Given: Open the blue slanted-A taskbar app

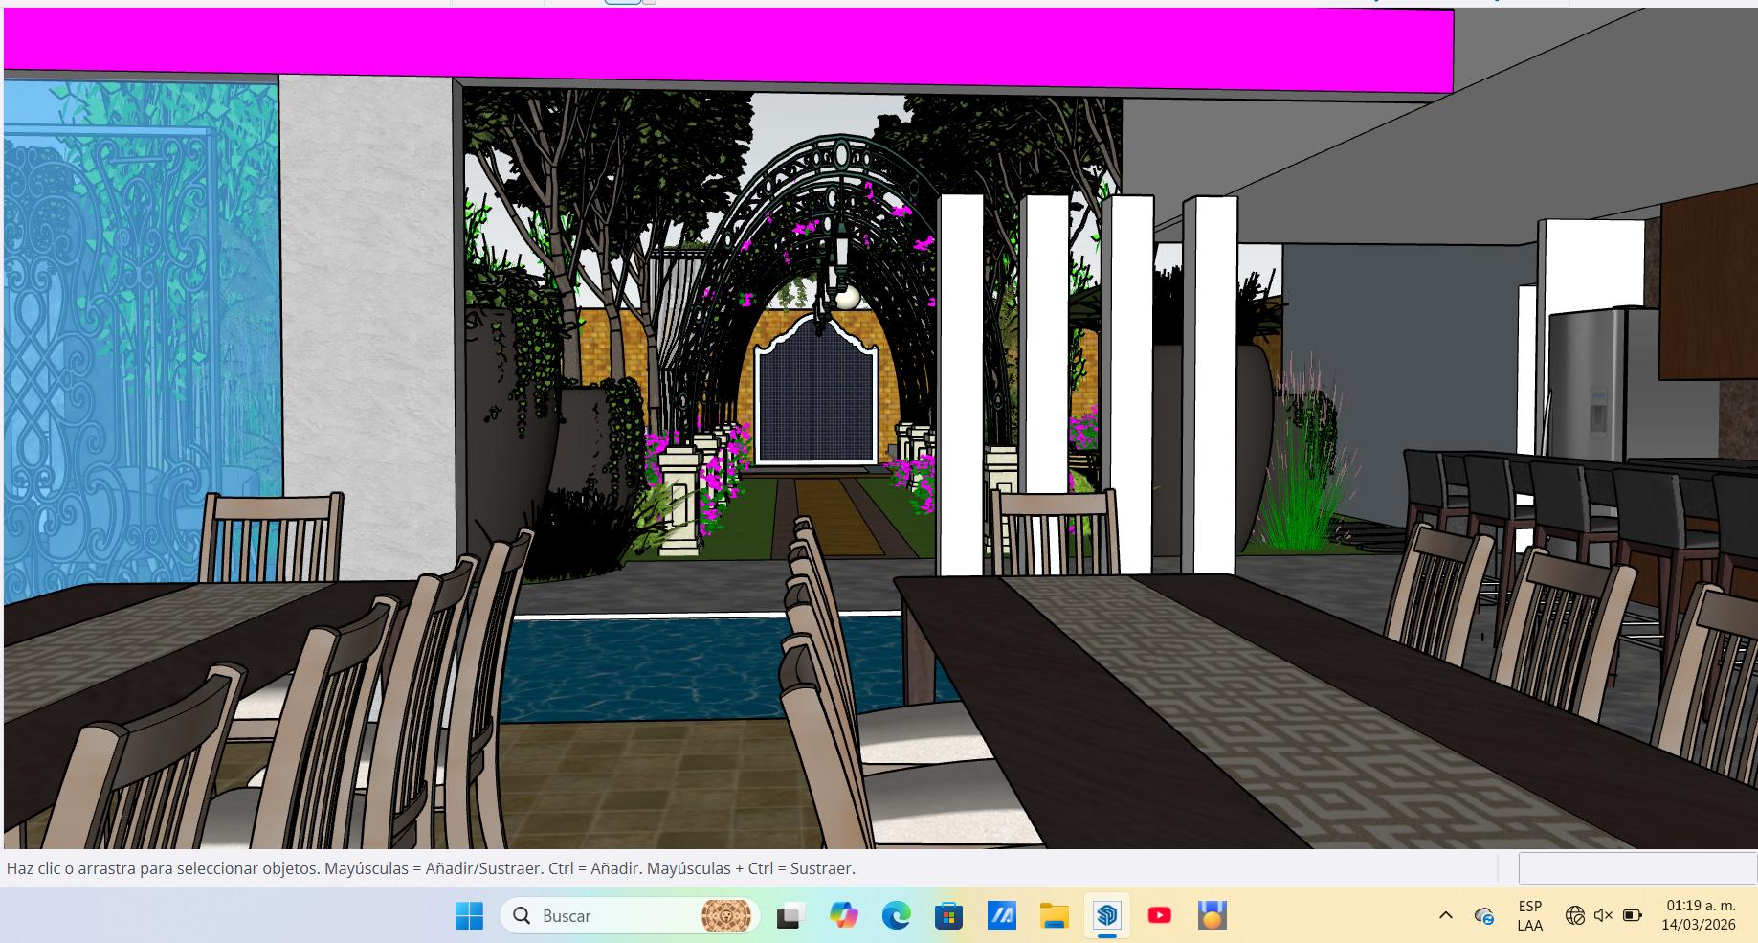Looking at the screenshot, I should (x=1001, y=916).
